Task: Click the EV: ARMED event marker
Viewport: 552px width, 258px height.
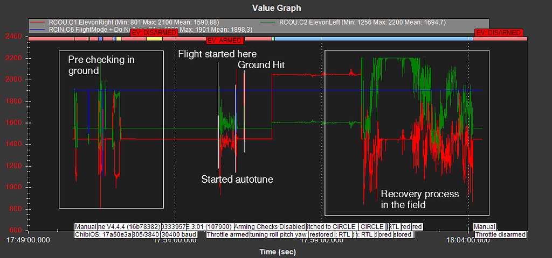Action: click(x=225, y=40)
